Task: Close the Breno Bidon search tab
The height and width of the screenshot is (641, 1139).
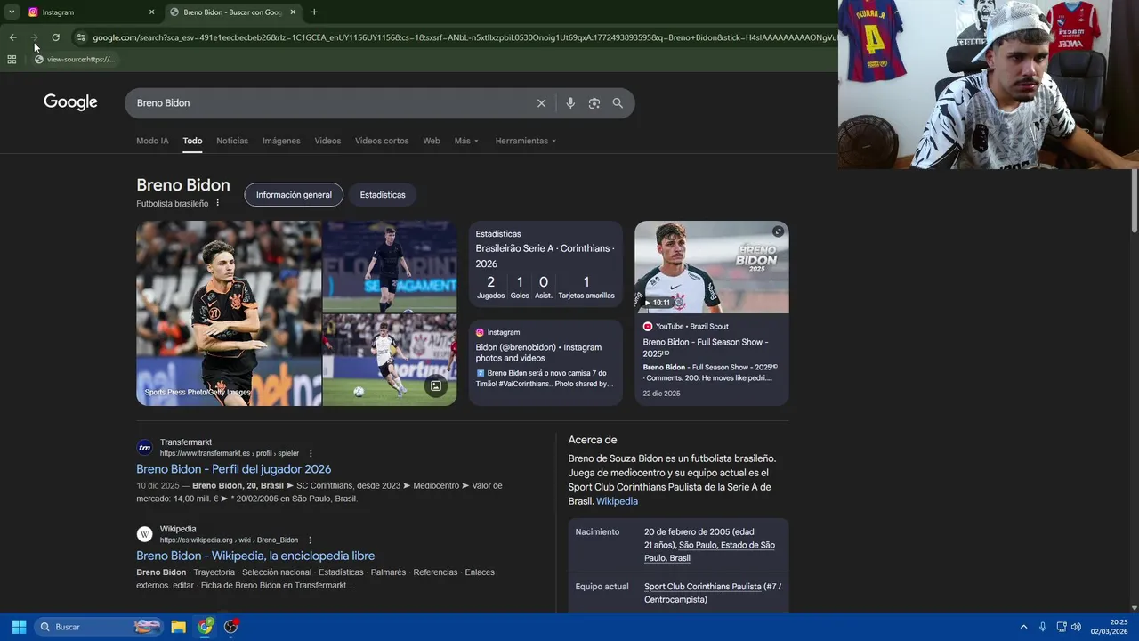Action: pos(293,12)
